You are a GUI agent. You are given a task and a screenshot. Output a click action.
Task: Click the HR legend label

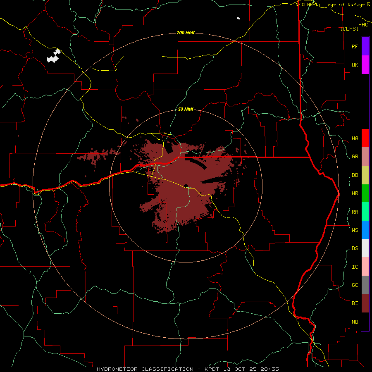pos(355,193)
